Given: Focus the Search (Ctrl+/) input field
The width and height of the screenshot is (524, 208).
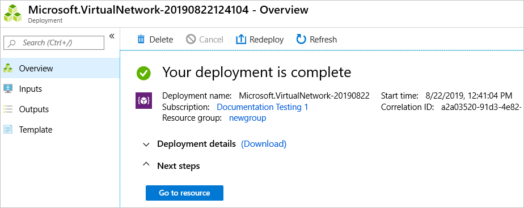Looking at the screenshot, I should [53, 43].
